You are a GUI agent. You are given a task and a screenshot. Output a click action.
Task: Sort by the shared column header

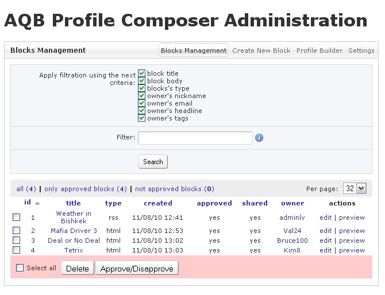[255, 203]
